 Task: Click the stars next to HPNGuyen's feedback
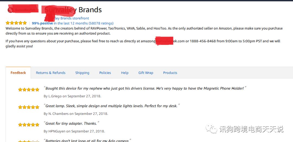[x=28, y=125]
